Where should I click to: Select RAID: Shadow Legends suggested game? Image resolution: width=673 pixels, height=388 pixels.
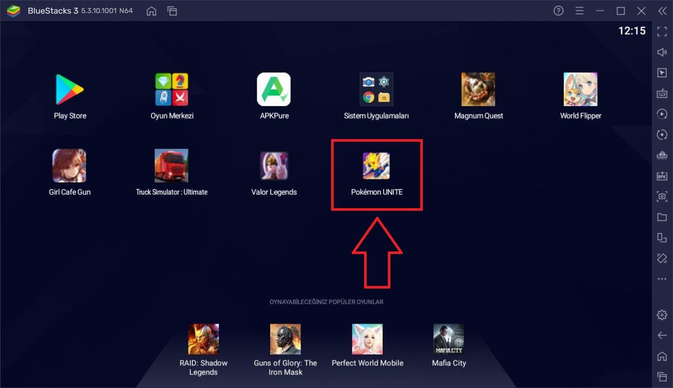(x=203, y=339)
